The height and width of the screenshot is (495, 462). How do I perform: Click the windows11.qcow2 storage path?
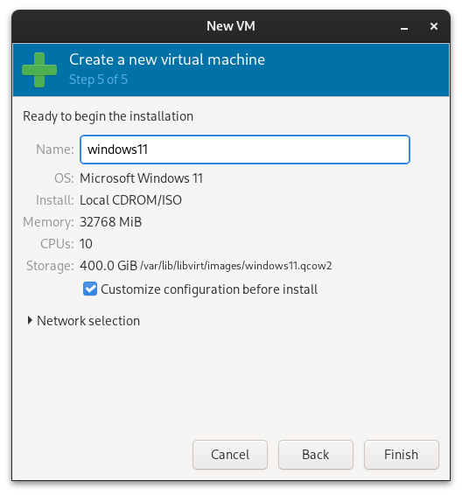(236, 266)
